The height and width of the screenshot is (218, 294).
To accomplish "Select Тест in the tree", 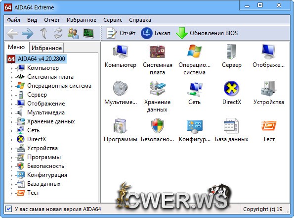I will 33,193.
